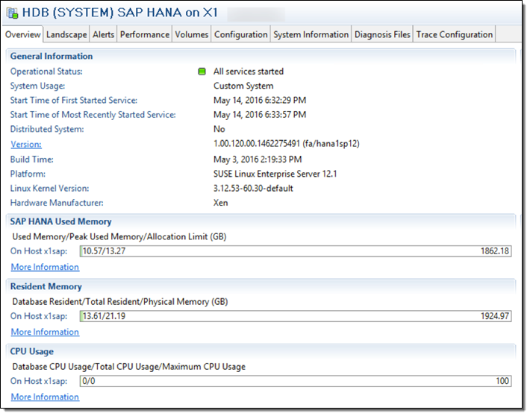Click the Used Memory bar for host x1sap
Viewport: 530px width, 416px height.
295,251
